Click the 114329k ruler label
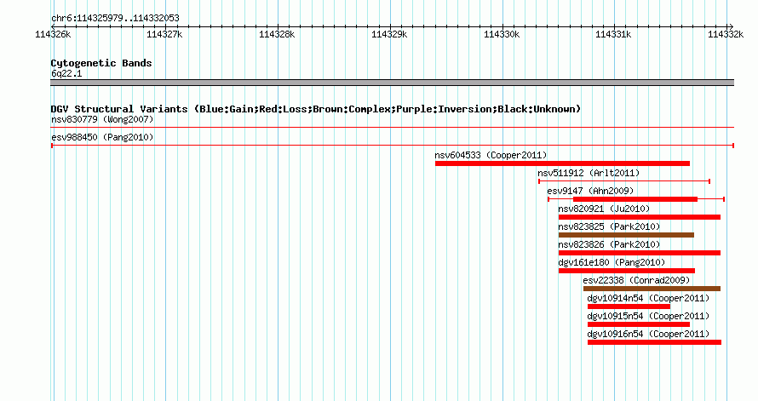Viewport: 758px width, 401px height. [389, 34]
